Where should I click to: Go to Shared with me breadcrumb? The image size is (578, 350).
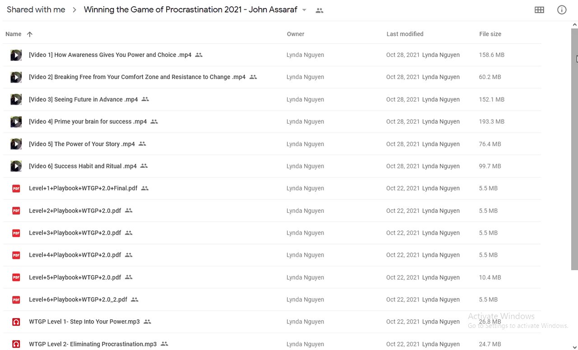(x=36, y=9)
